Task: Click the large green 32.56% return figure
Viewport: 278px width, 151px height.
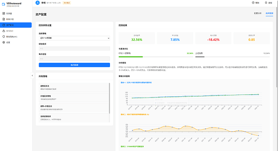Action: tap(137, 40)
